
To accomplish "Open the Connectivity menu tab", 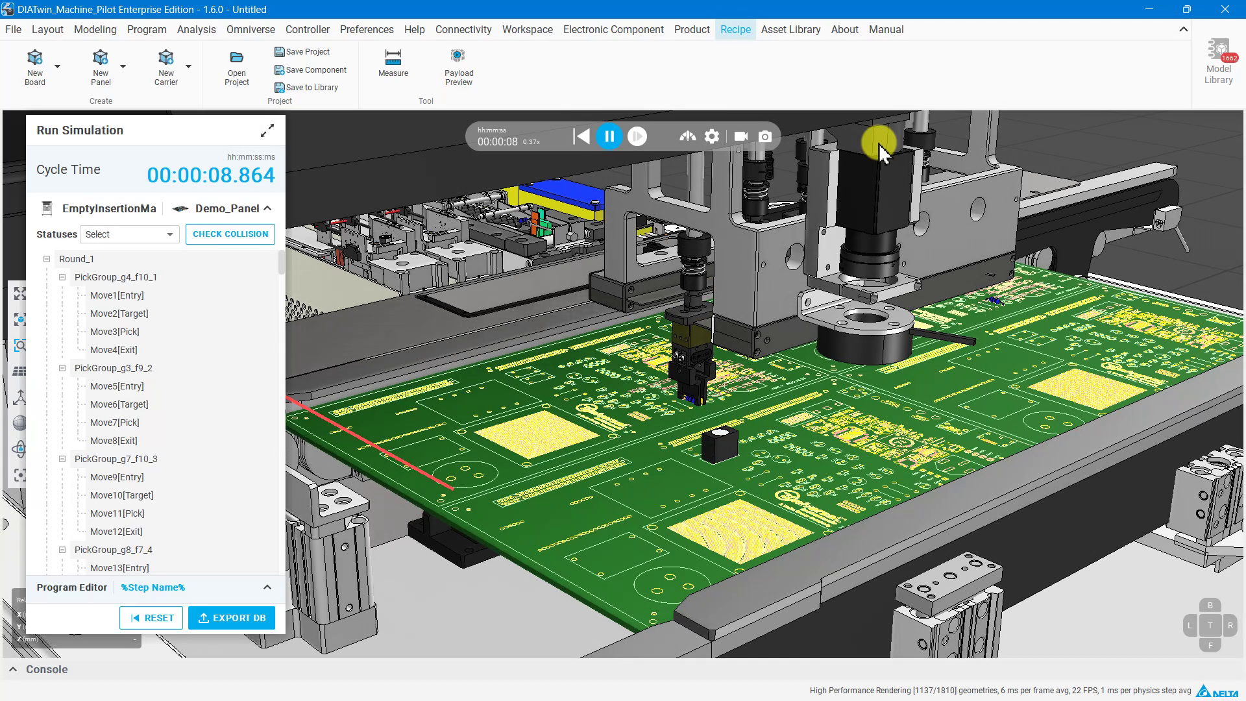I will tap(463, 30).
